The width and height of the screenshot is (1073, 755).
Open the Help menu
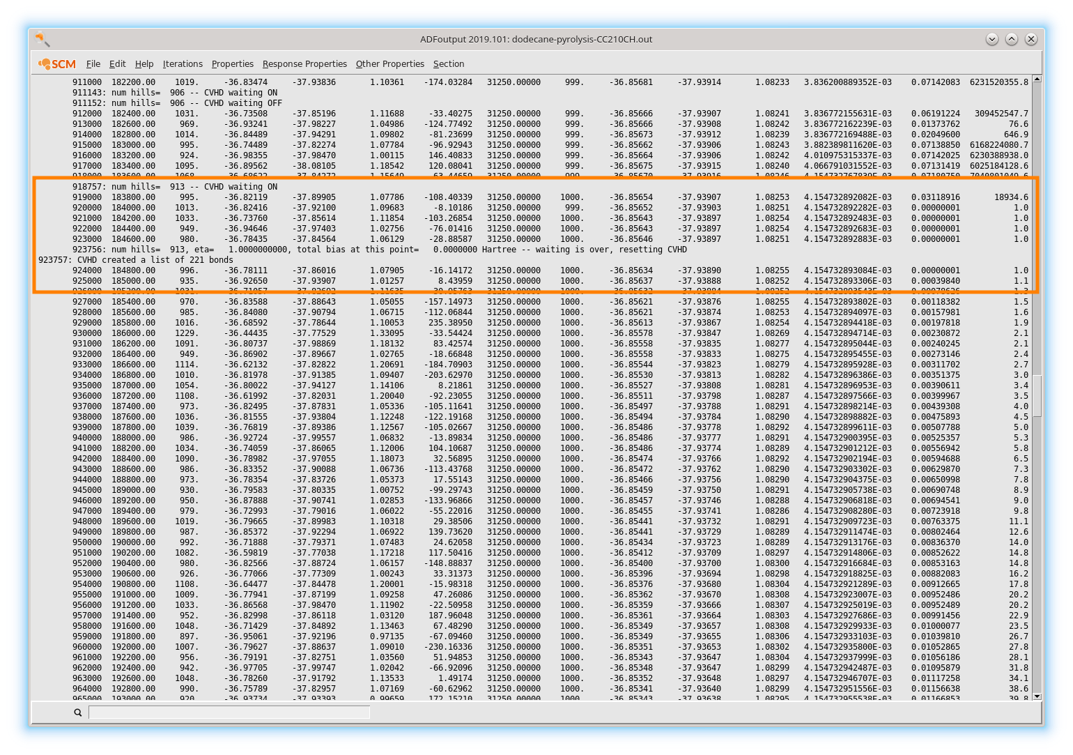[x=144, y=63]
